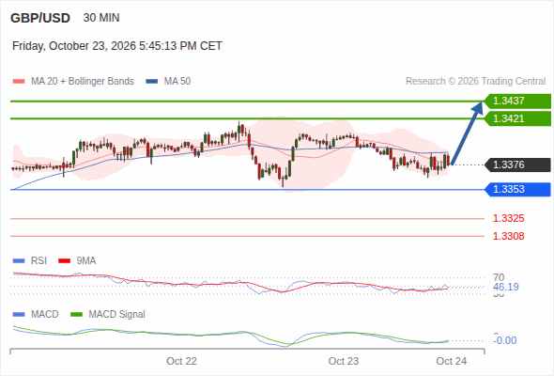Click the 30 MIN timeframe label

coord(101,18)
